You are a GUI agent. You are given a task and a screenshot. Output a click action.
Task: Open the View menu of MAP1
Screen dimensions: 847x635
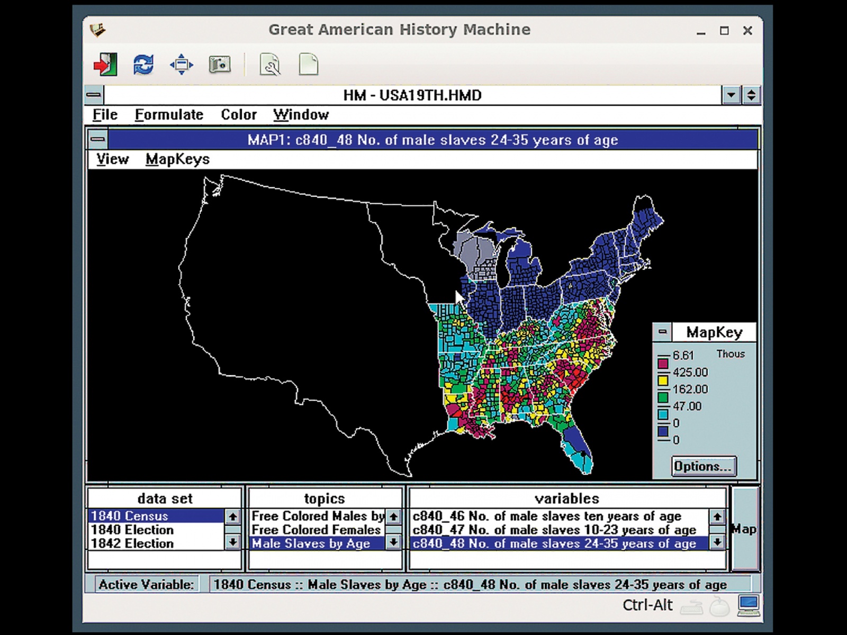click(x=112, y=159)
